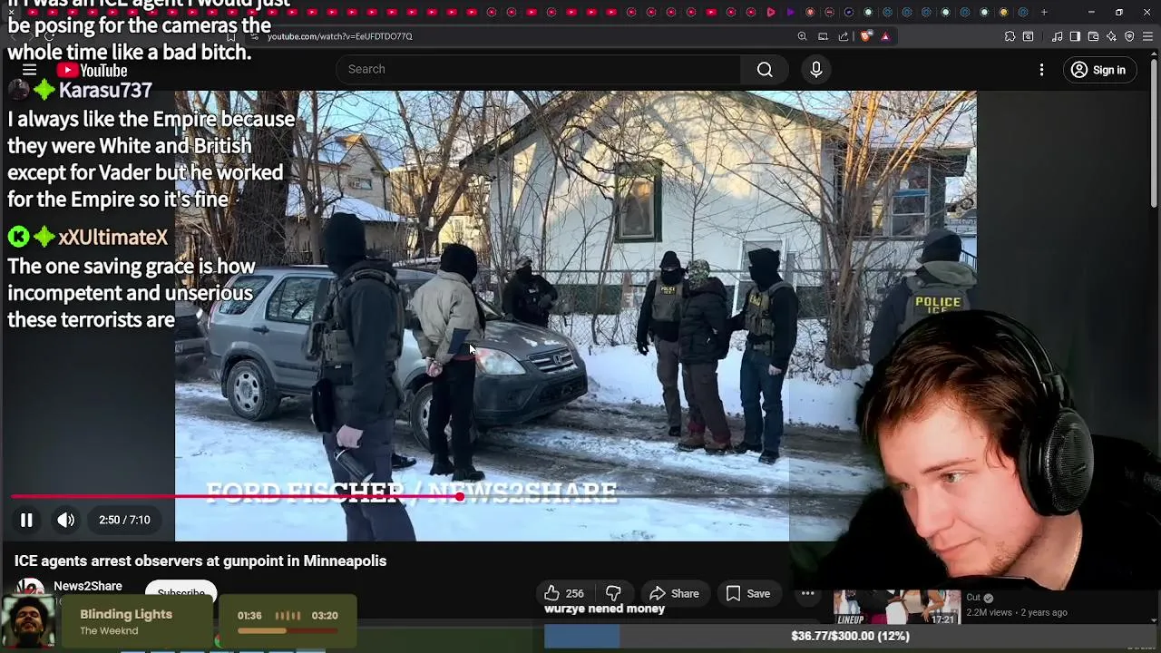Open the browser main hamburger menu
Screen dimensions: 1161x653
[1147, 36]
